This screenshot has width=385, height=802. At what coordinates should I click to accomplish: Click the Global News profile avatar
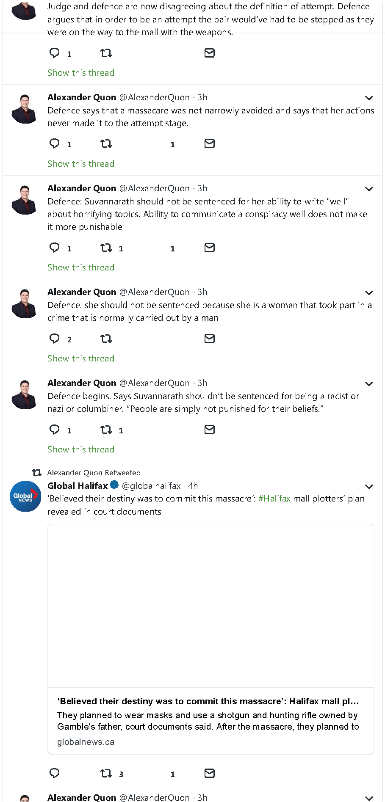click(25, 496)
